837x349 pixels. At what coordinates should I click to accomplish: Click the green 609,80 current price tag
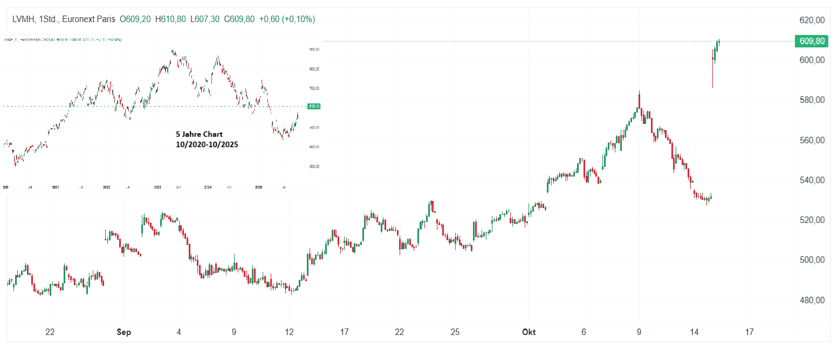[812, 41]
